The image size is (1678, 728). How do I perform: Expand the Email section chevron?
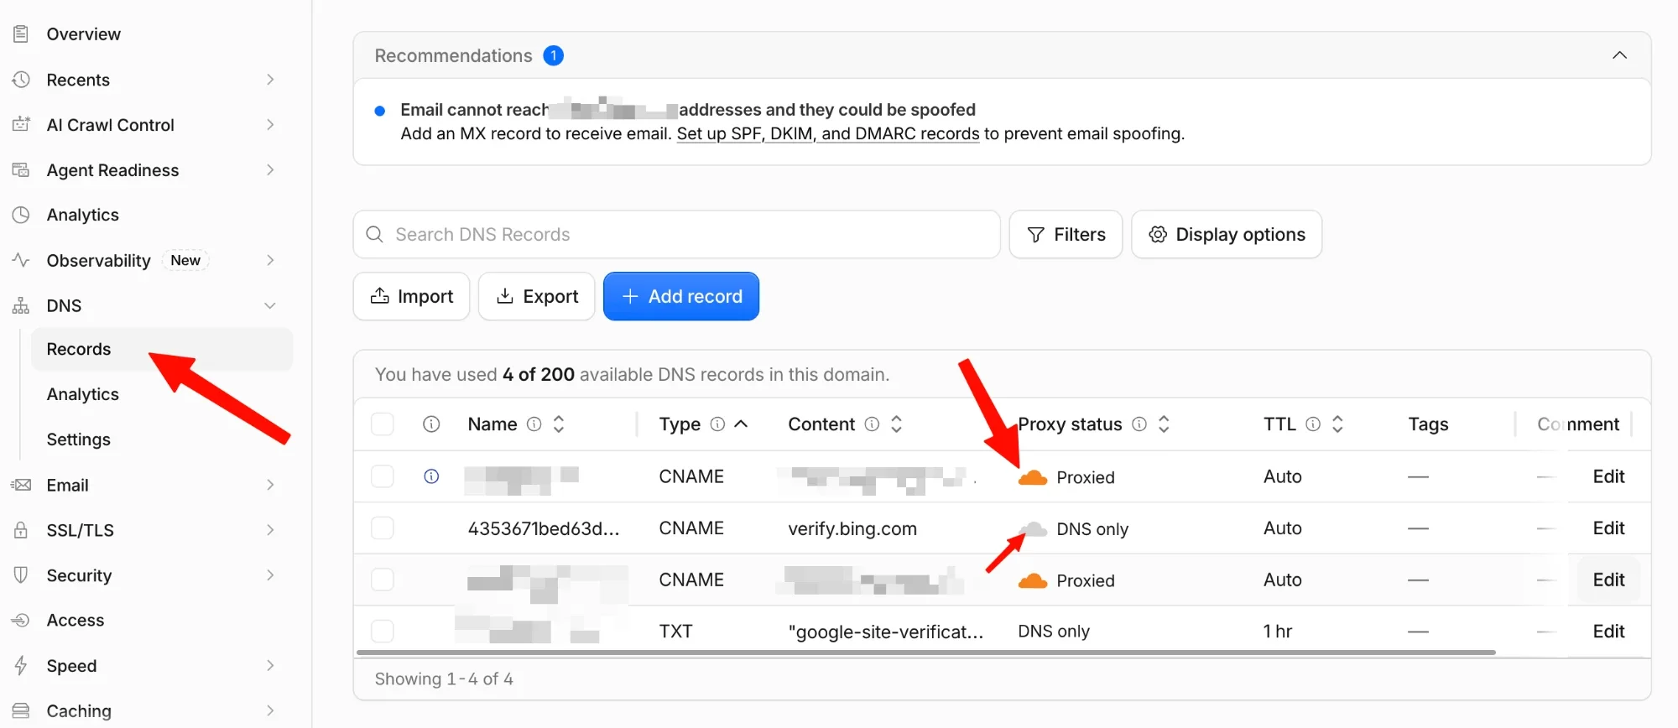click(270, 485)
